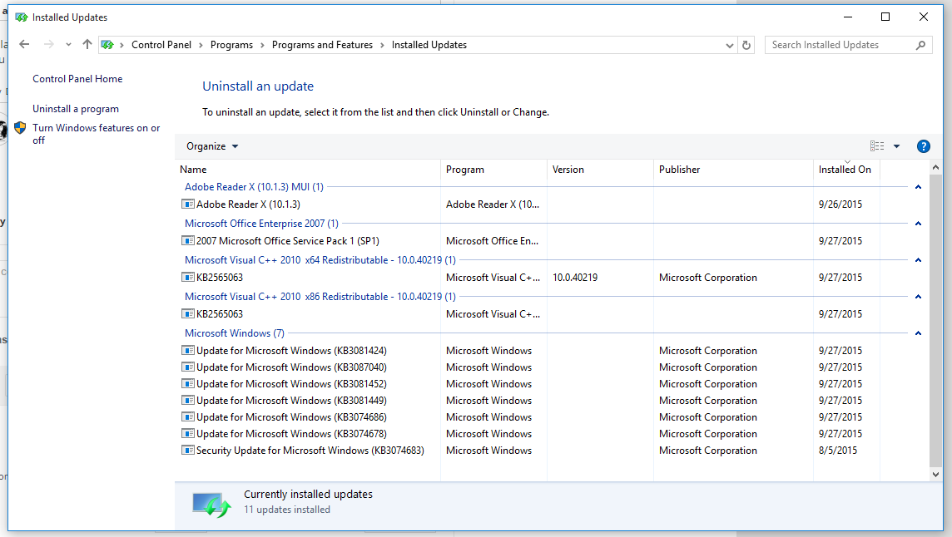
Task: Open the view options dropdown arrow
Action: (896, 146)
